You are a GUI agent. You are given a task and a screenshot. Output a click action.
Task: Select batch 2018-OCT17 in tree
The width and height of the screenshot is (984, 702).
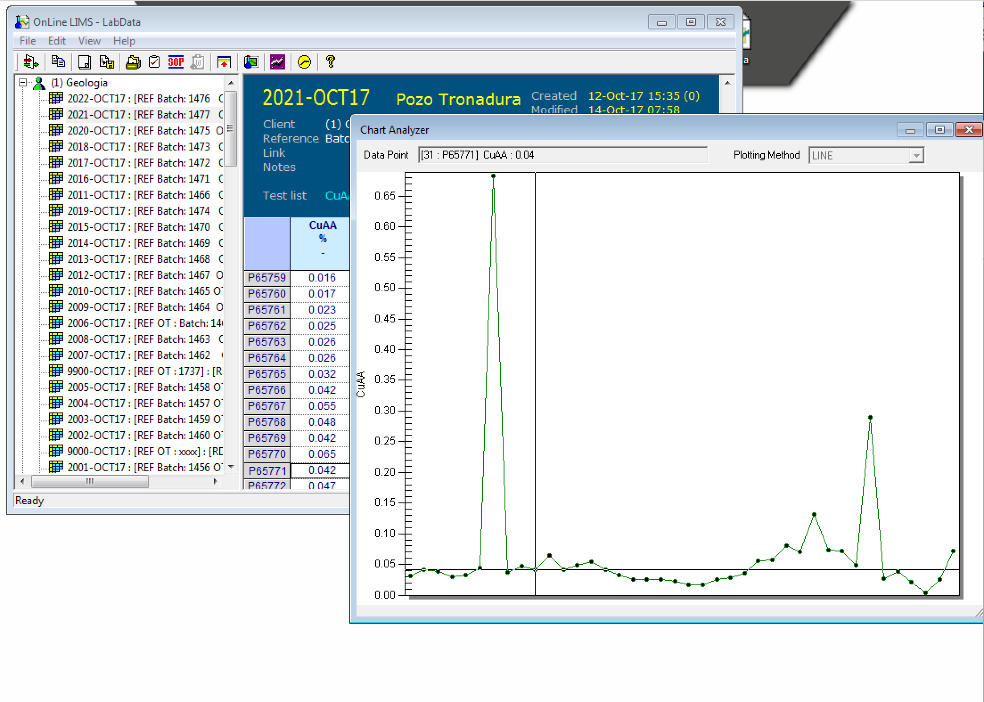pyautogui.click(x=138, y=147)
